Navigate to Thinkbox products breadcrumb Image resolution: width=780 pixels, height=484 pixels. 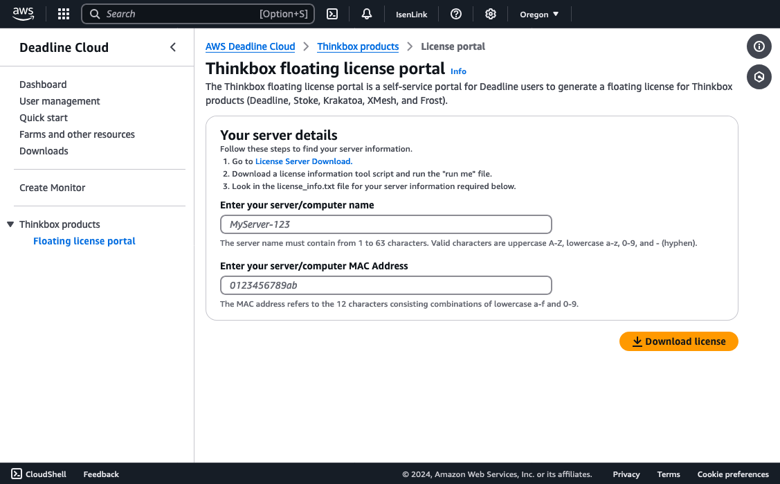click(358, 46)
